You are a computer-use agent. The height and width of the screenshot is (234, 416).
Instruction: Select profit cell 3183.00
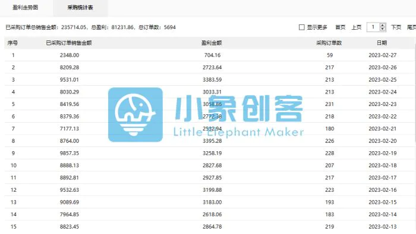(212, 202)
